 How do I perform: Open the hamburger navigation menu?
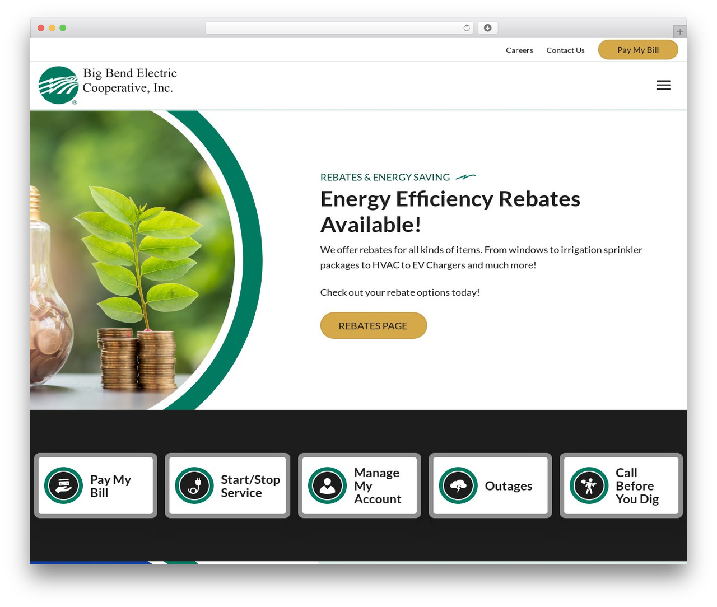click(x=663, y=85)
